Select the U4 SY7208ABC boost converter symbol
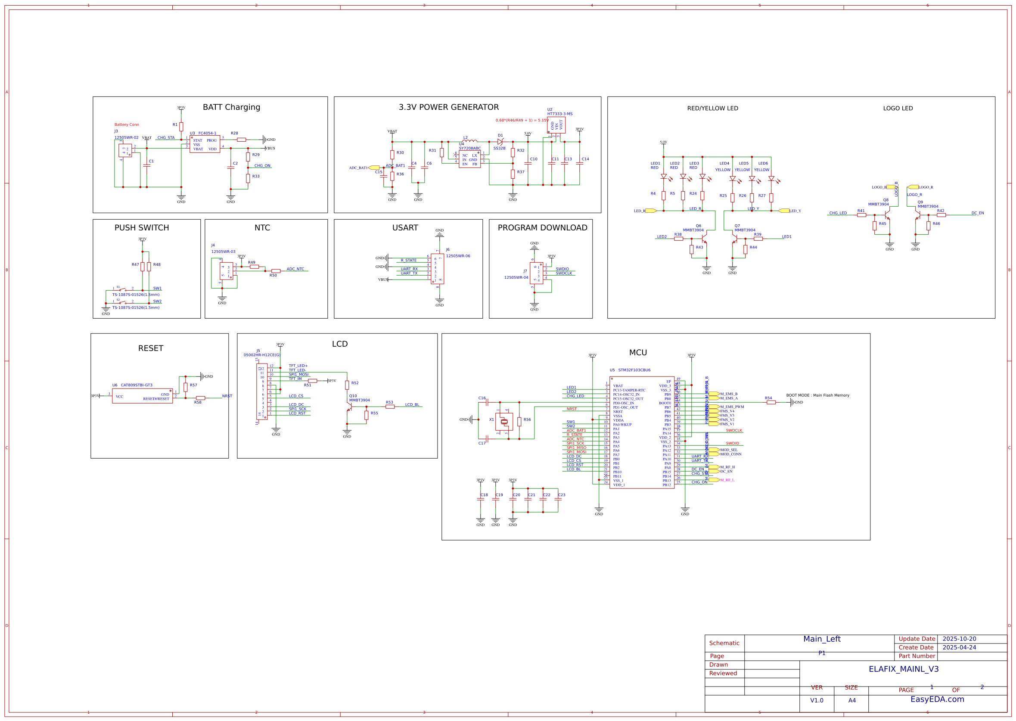Screen dimensions: 1016x721 (469, 159)
